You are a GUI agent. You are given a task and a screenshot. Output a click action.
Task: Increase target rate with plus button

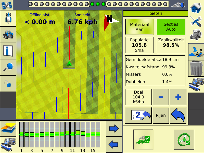pos(178,97)
